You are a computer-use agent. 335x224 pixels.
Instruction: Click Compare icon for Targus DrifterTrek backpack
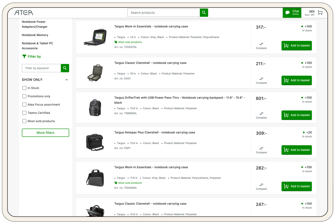(261, 114)
